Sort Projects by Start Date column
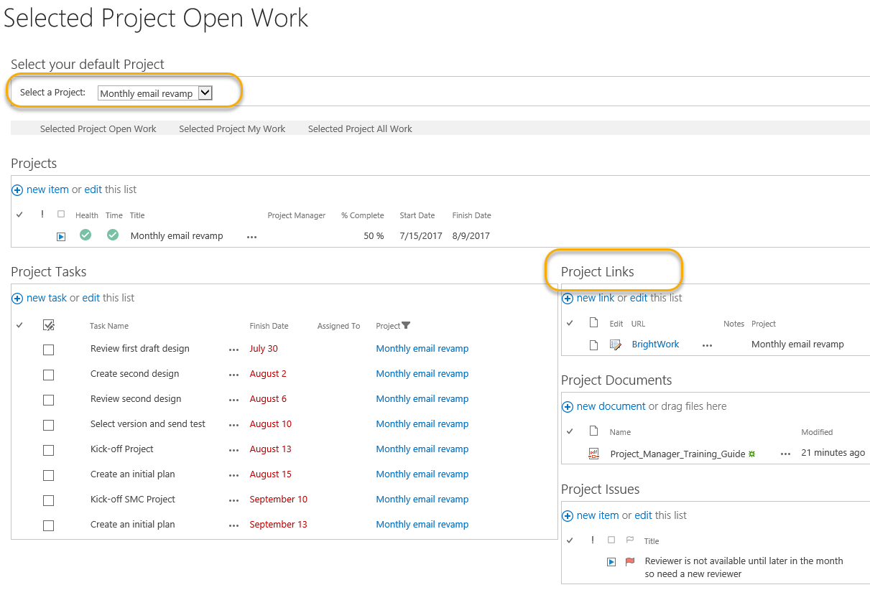The height and width of the screenshot is (595, 870). [x=417, y=215]
